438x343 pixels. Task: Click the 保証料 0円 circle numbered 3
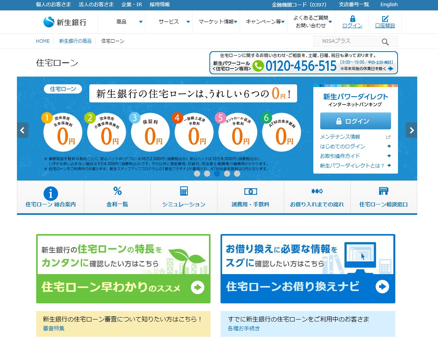point(150,132)
